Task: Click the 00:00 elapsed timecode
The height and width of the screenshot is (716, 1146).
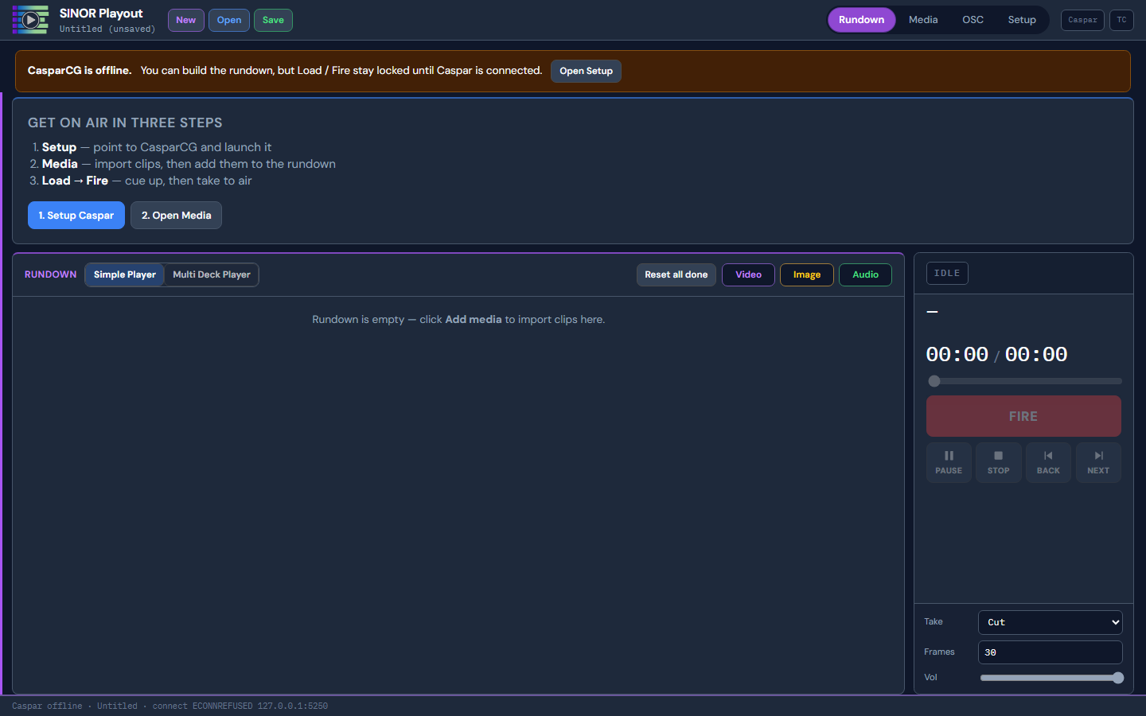Action: coord(957,354)
